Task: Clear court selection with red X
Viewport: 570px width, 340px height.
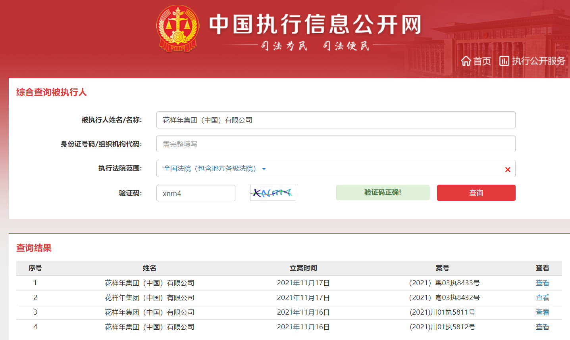Action: 508,170
